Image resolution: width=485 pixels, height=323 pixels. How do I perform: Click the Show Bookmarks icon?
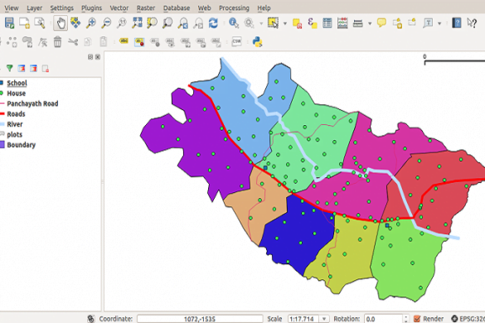coord(412,23)
